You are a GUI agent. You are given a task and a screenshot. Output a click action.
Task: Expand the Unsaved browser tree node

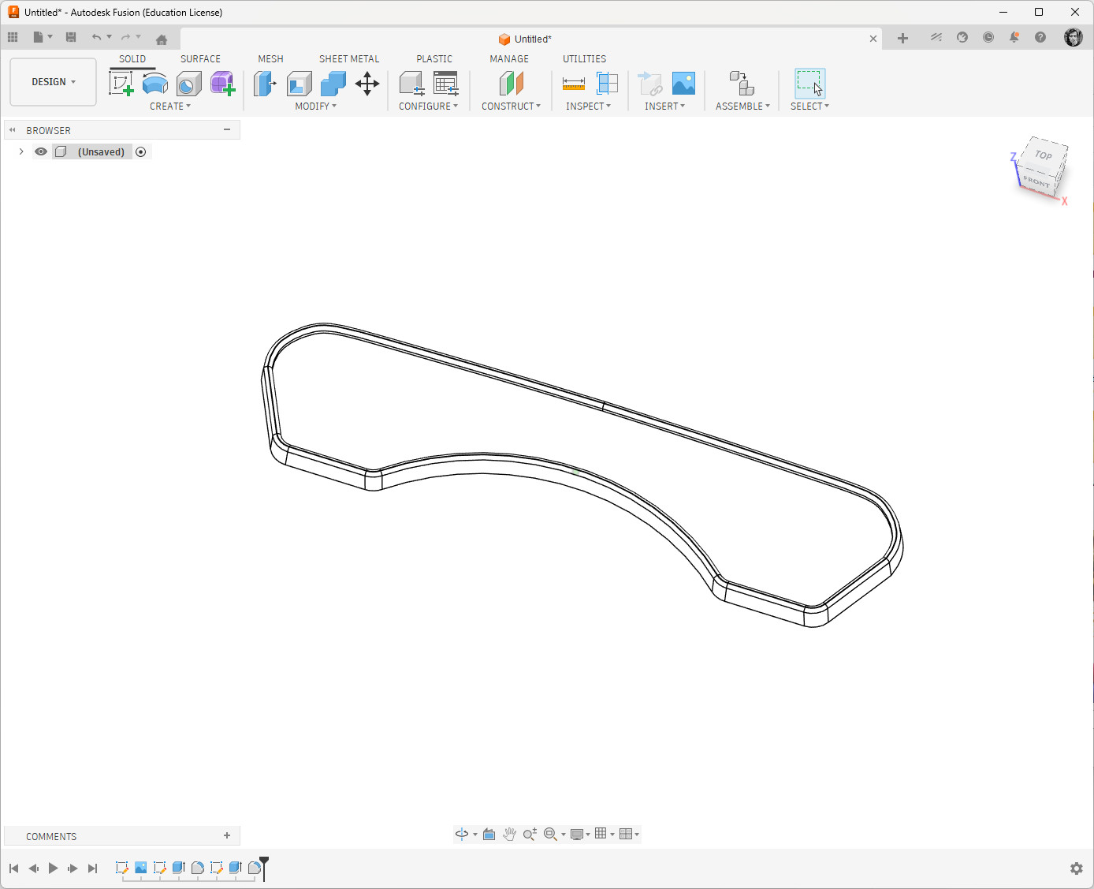point(21,151)
